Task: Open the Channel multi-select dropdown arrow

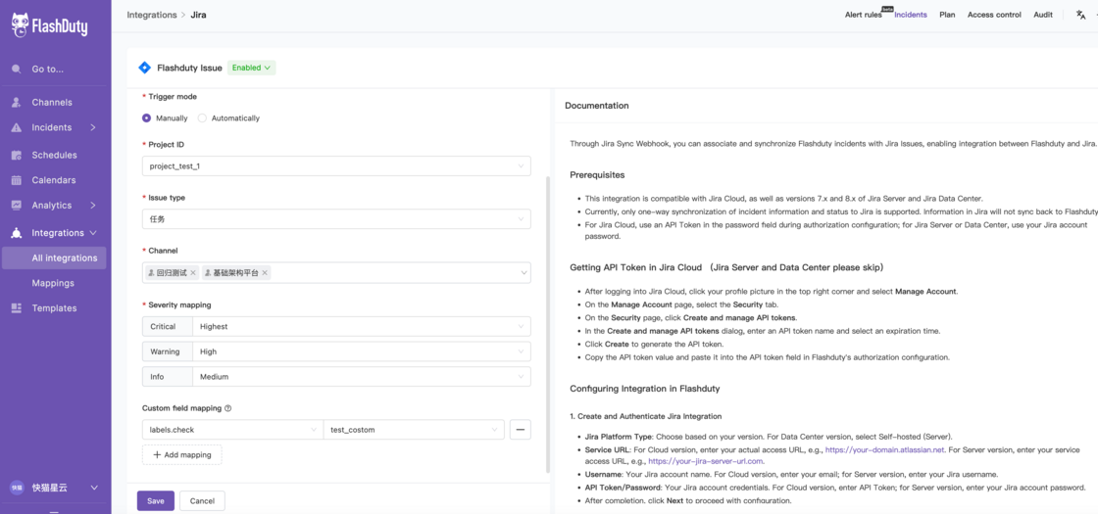Action: 524,273
